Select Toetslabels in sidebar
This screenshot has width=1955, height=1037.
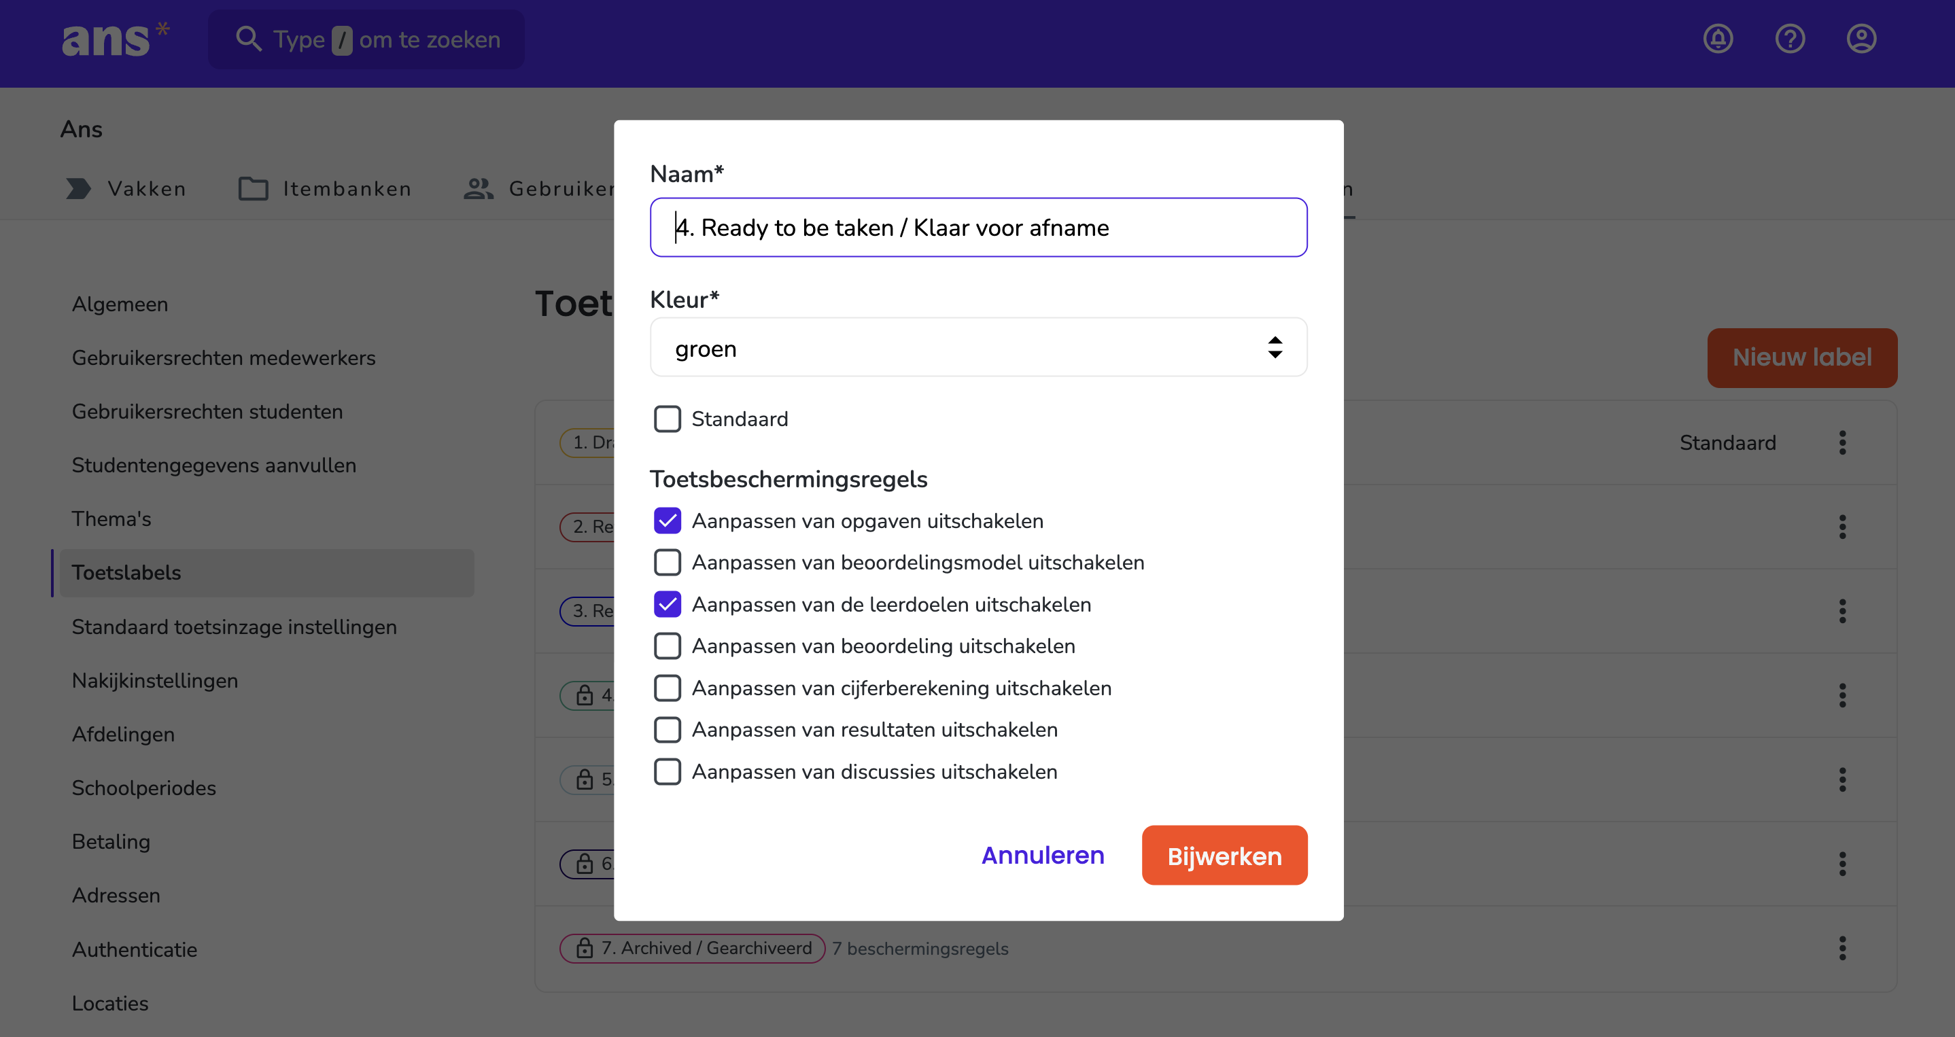(266, 573)
